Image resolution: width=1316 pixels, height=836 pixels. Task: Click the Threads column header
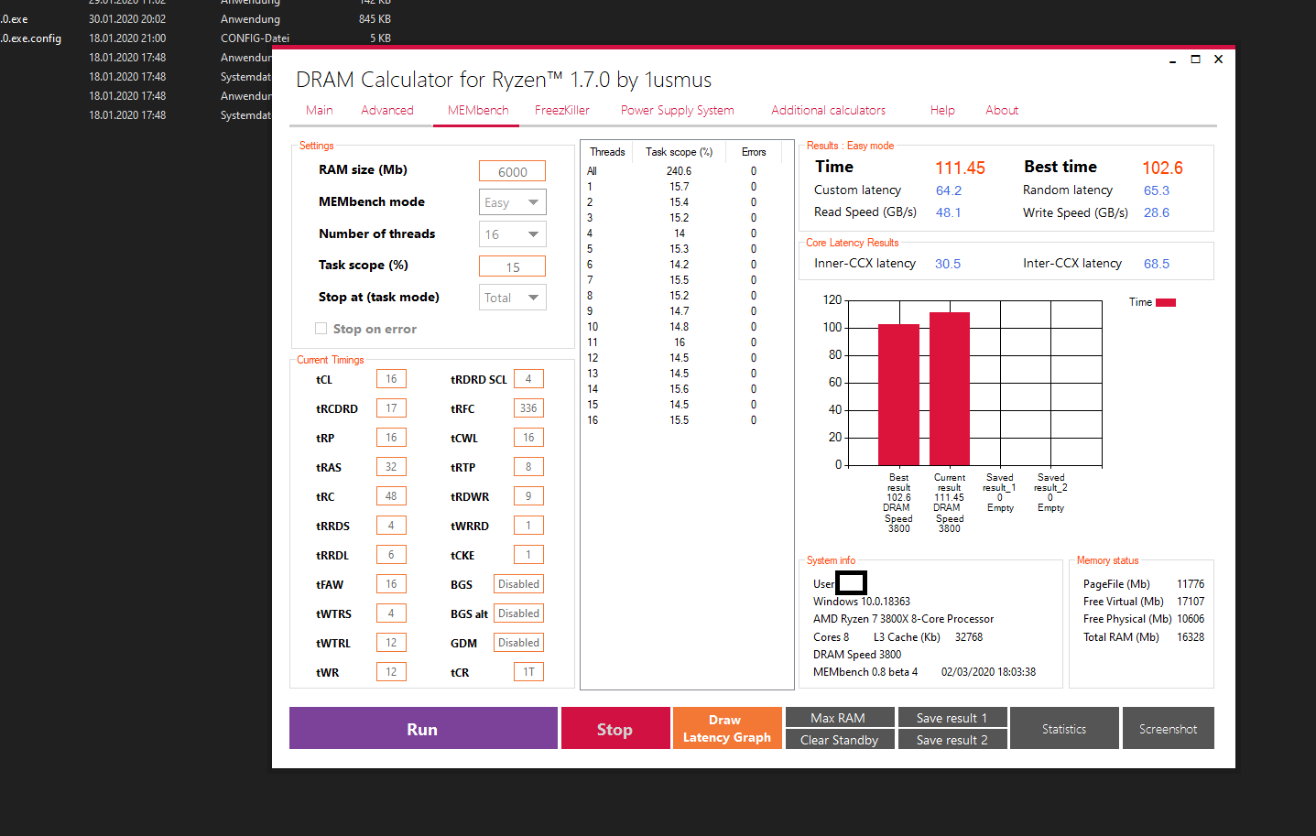pyautogui.click(x=607, y=152)
